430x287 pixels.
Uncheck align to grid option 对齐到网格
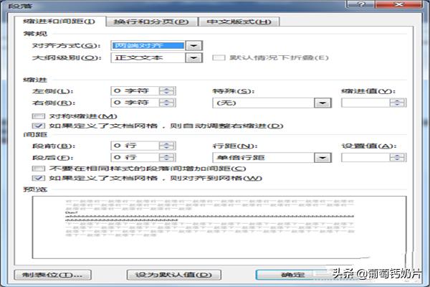[39, 178]
